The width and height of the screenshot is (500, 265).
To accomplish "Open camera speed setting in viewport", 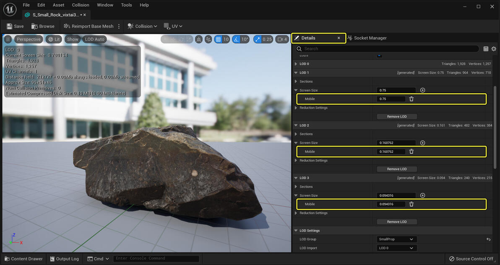I will point(282,39).
